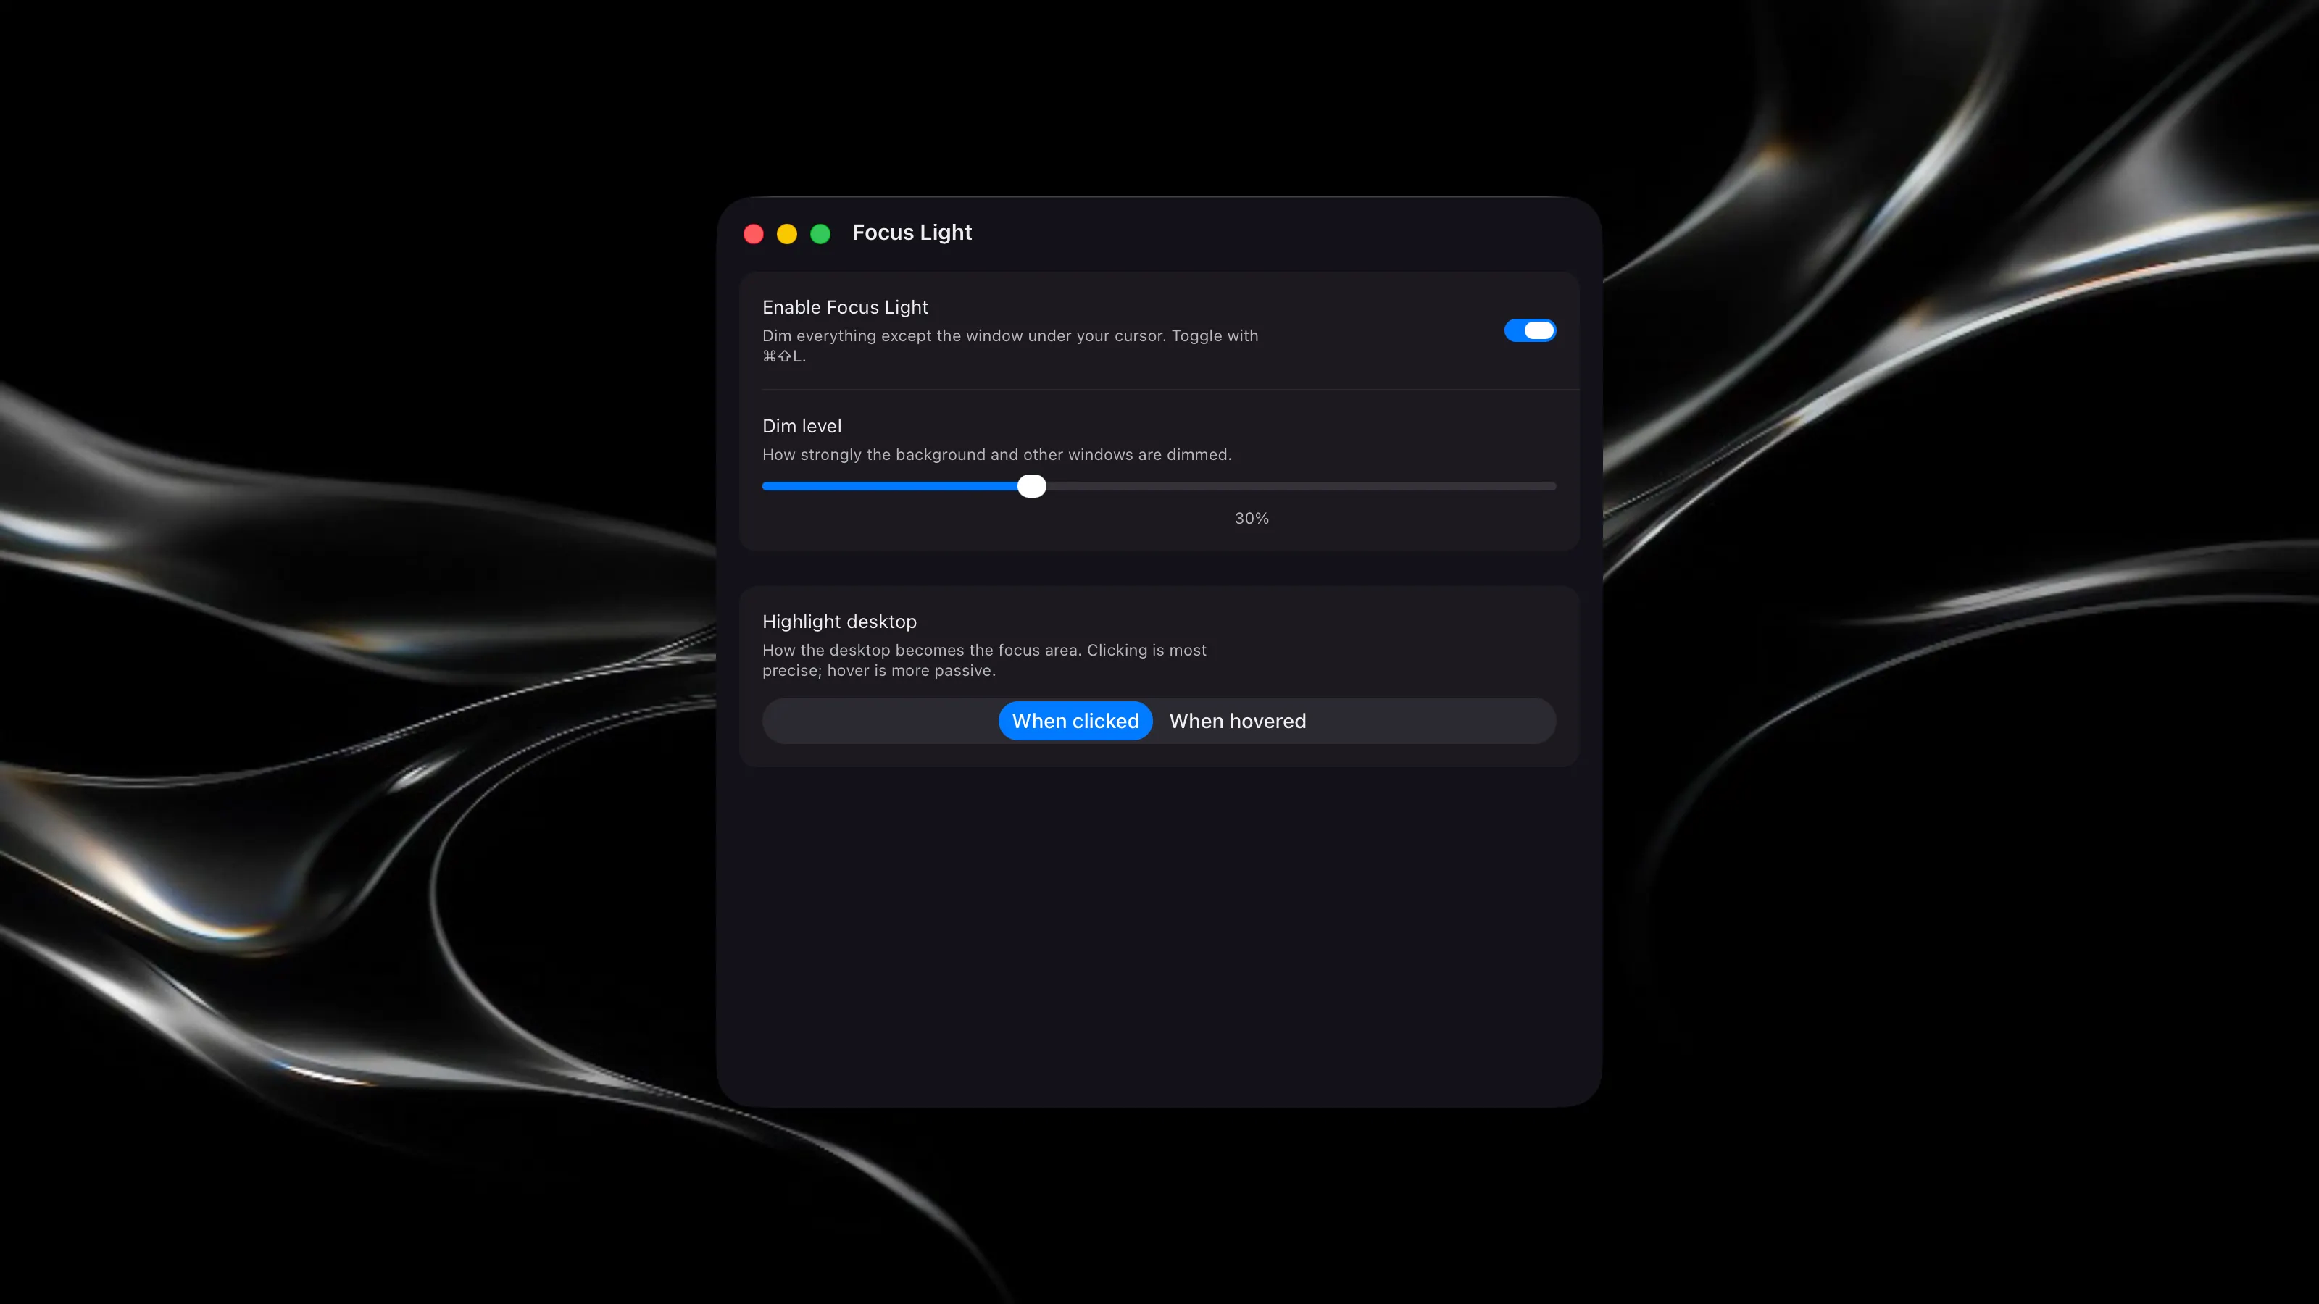Choose the When hovered option

click(x=1237, y=721)
